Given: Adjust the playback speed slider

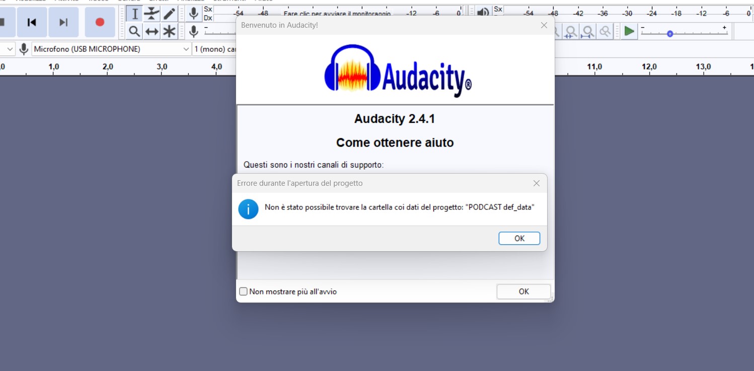Looking at the screenshot, I should (670, 33).
